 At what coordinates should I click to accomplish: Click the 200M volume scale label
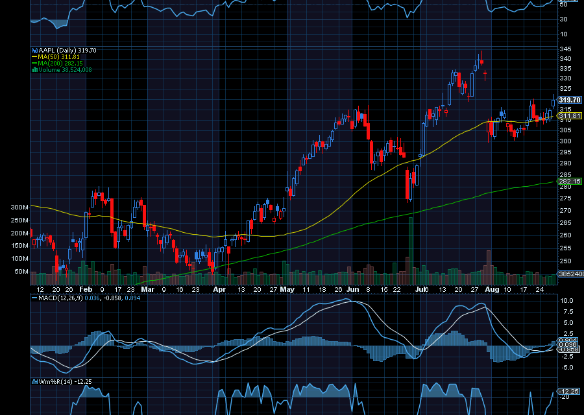coord(19,233)
